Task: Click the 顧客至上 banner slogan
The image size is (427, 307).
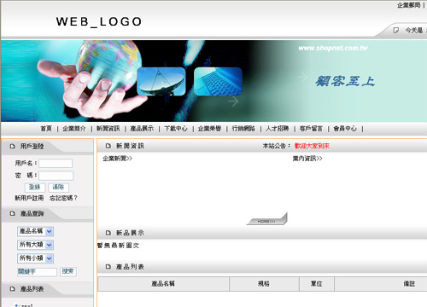Action: [345, 81]
